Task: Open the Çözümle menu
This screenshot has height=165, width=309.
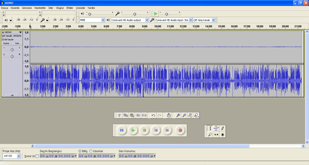Action: (80, 8)
